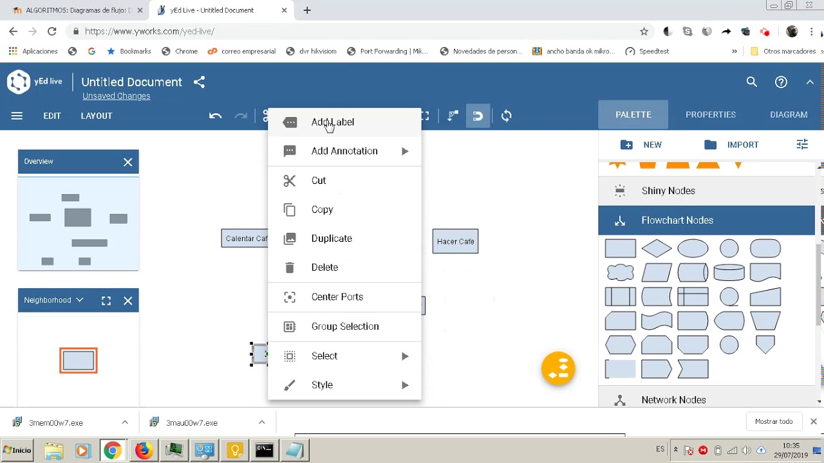Image resolution: width=824 pixels, height=463 pixels.
Task: Select the parallelogram data flowchart node
Action: tap(657, 272)
